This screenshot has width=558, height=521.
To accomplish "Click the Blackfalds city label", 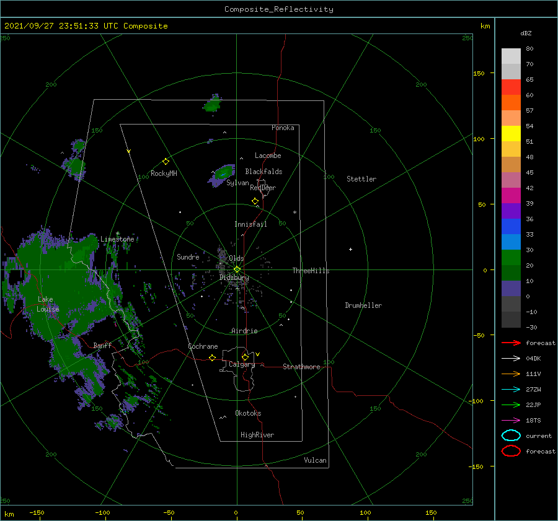I will [x=263, y=172].
